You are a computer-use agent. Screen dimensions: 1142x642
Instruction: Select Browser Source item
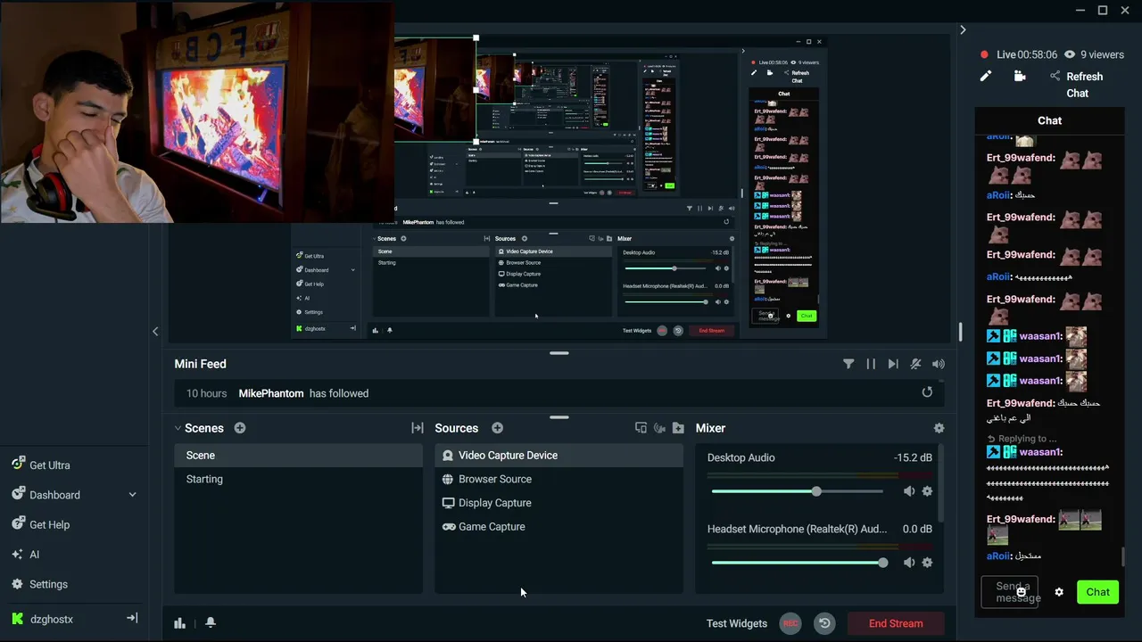pyautogui.click(x=559, y=479)
